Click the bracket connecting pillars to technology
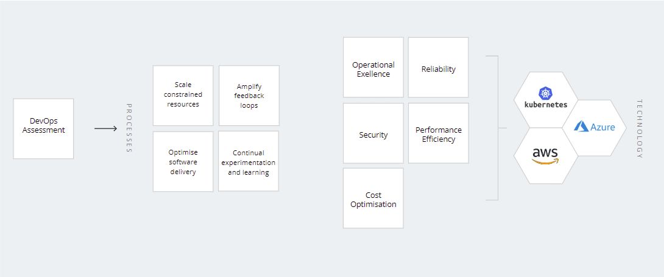Image resolution: width=664 pixels, height=277 pixels. pos(498,128)
